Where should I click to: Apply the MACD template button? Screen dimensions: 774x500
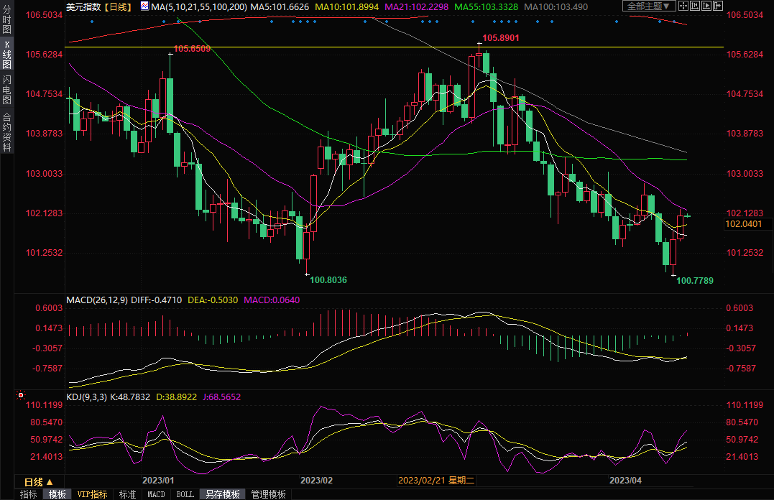(x=156, y=494)
